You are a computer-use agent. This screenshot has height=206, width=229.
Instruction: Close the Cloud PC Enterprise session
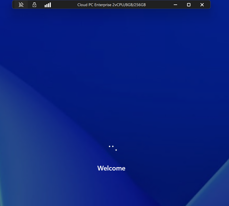click(202, 5)
